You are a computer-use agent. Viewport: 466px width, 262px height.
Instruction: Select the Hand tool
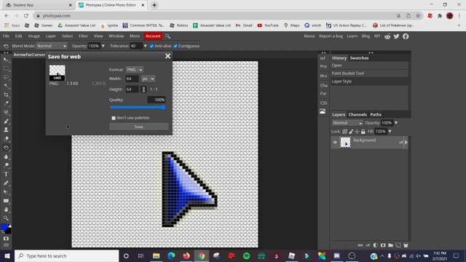pyautogui.click(x=6, y=210)
